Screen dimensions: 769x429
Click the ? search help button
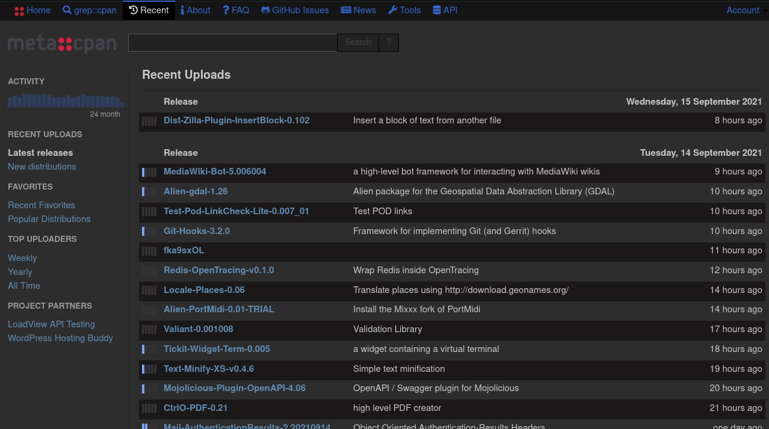pos(389,43)
